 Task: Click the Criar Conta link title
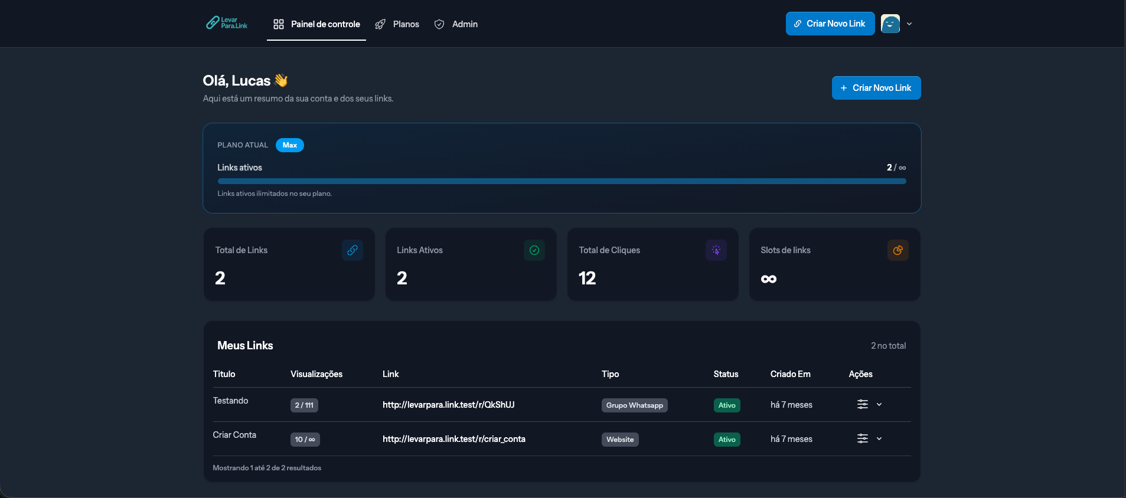point(234,435)
